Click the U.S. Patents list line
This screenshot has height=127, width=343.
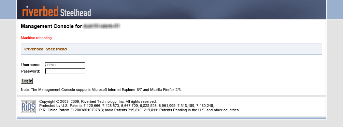point(127,106)
